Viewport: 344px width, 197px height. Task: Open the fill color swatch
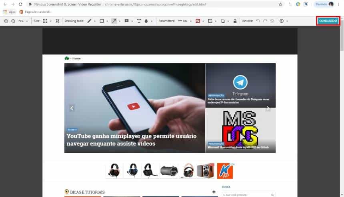pyautogui.click(x=210, y=21)
